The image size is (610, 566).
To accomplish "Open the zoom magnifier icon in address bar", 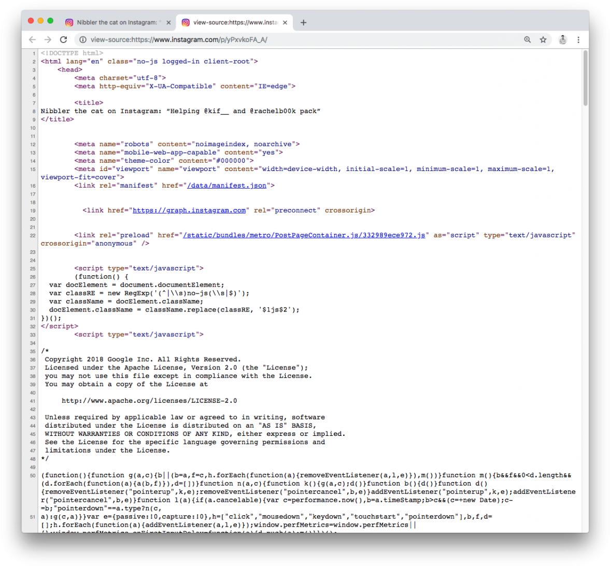I will (528, 40).
